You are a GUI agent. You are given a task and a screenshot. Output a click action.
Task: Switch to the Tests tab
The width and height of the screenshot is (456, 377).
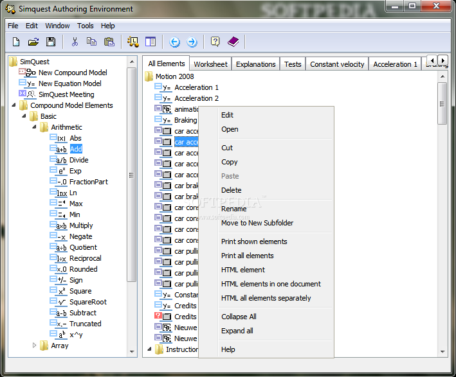click(x=293, y=64)
